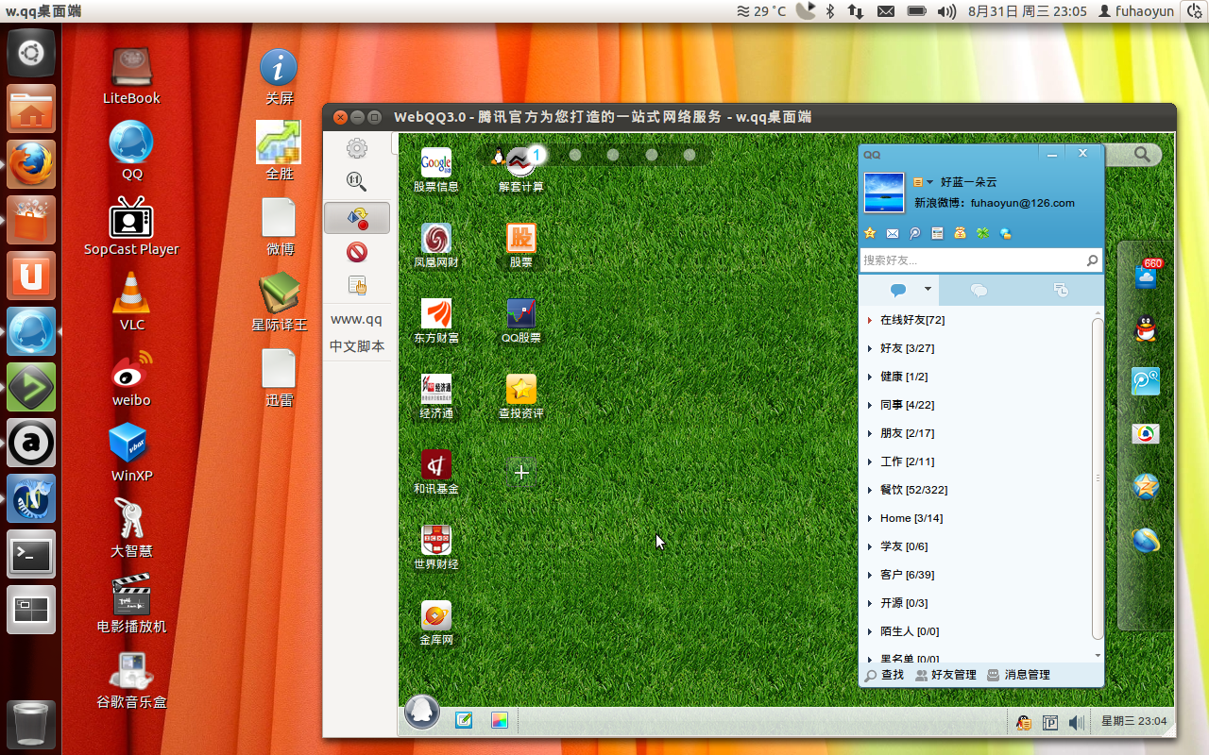Open QQ mail envelope icon
This screenshot has width=1209, height=755.
point(893,233)
